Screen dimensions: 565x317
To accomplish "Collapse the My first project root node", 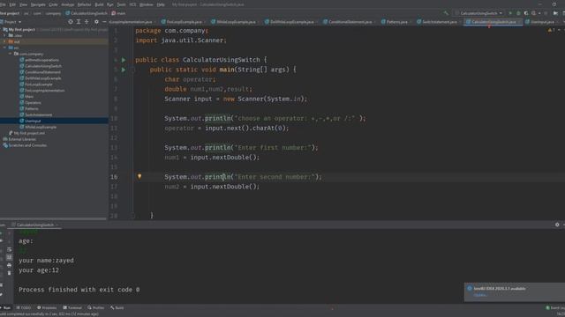I will point(2,29).
